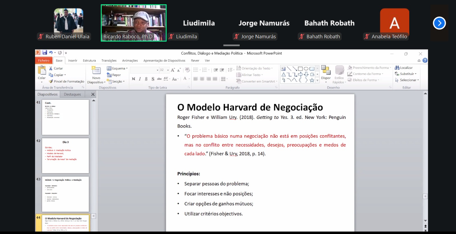The height and width of the screenshot is (234, 456).
Task: Click the PowerPoint application logo icon
Action: [x=38, y=52]
